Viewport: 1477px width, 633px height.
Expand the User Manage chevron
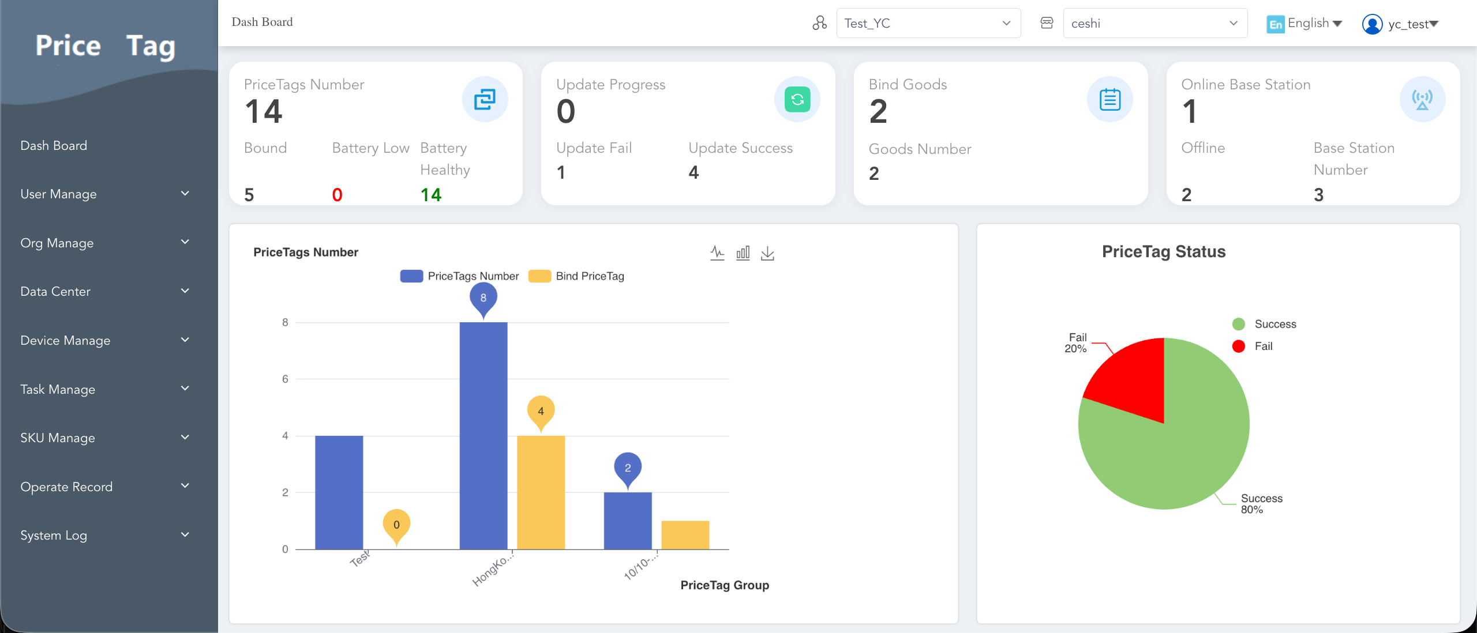click(x=185, y=194)
